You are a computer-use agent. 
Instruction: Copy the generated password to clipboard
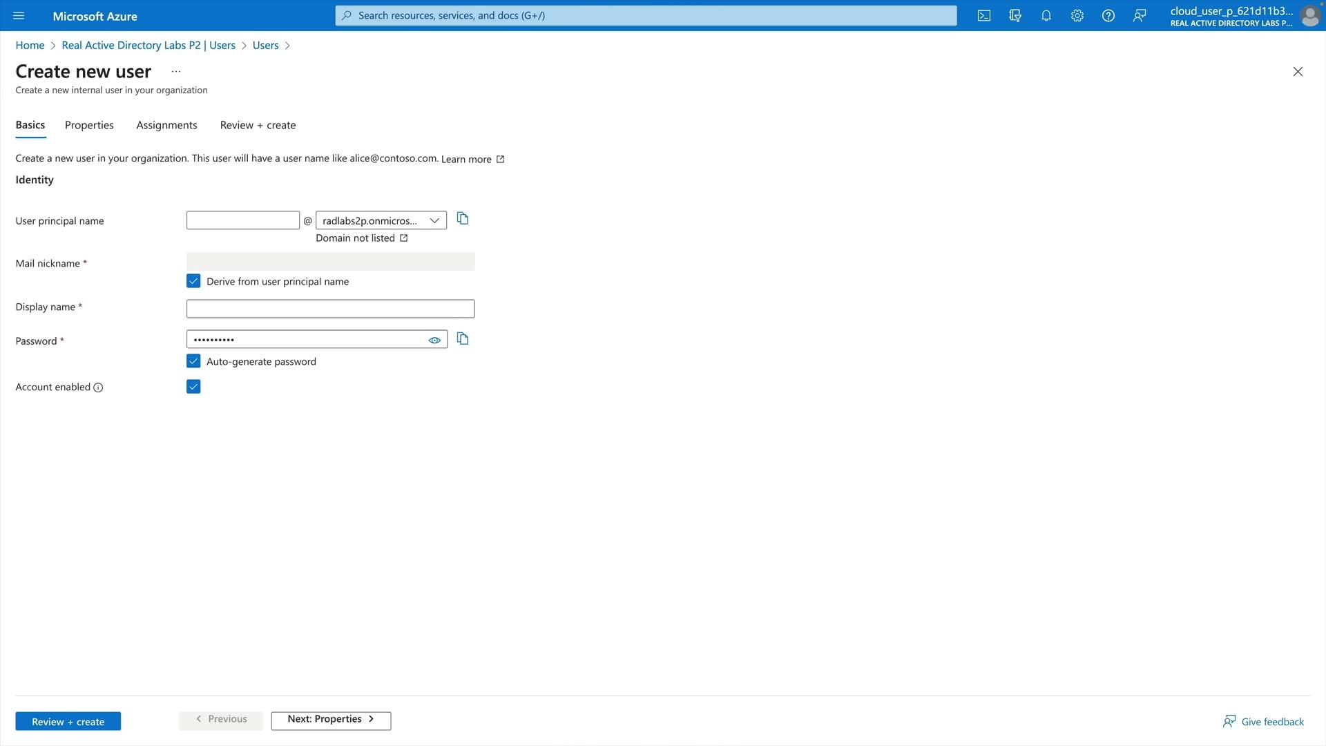coord(463,339)
